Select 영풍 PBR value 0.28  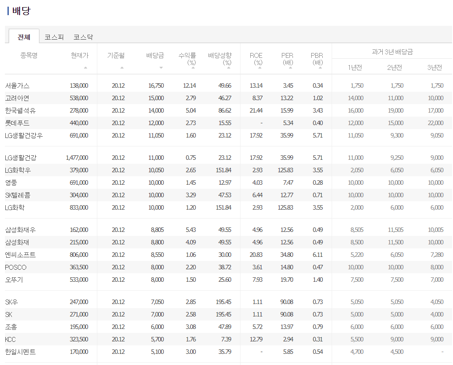318,182
